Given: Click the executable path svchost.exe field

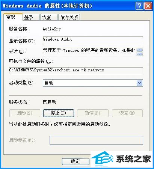Looking at the screenshot, I should (x=76, y=71).
